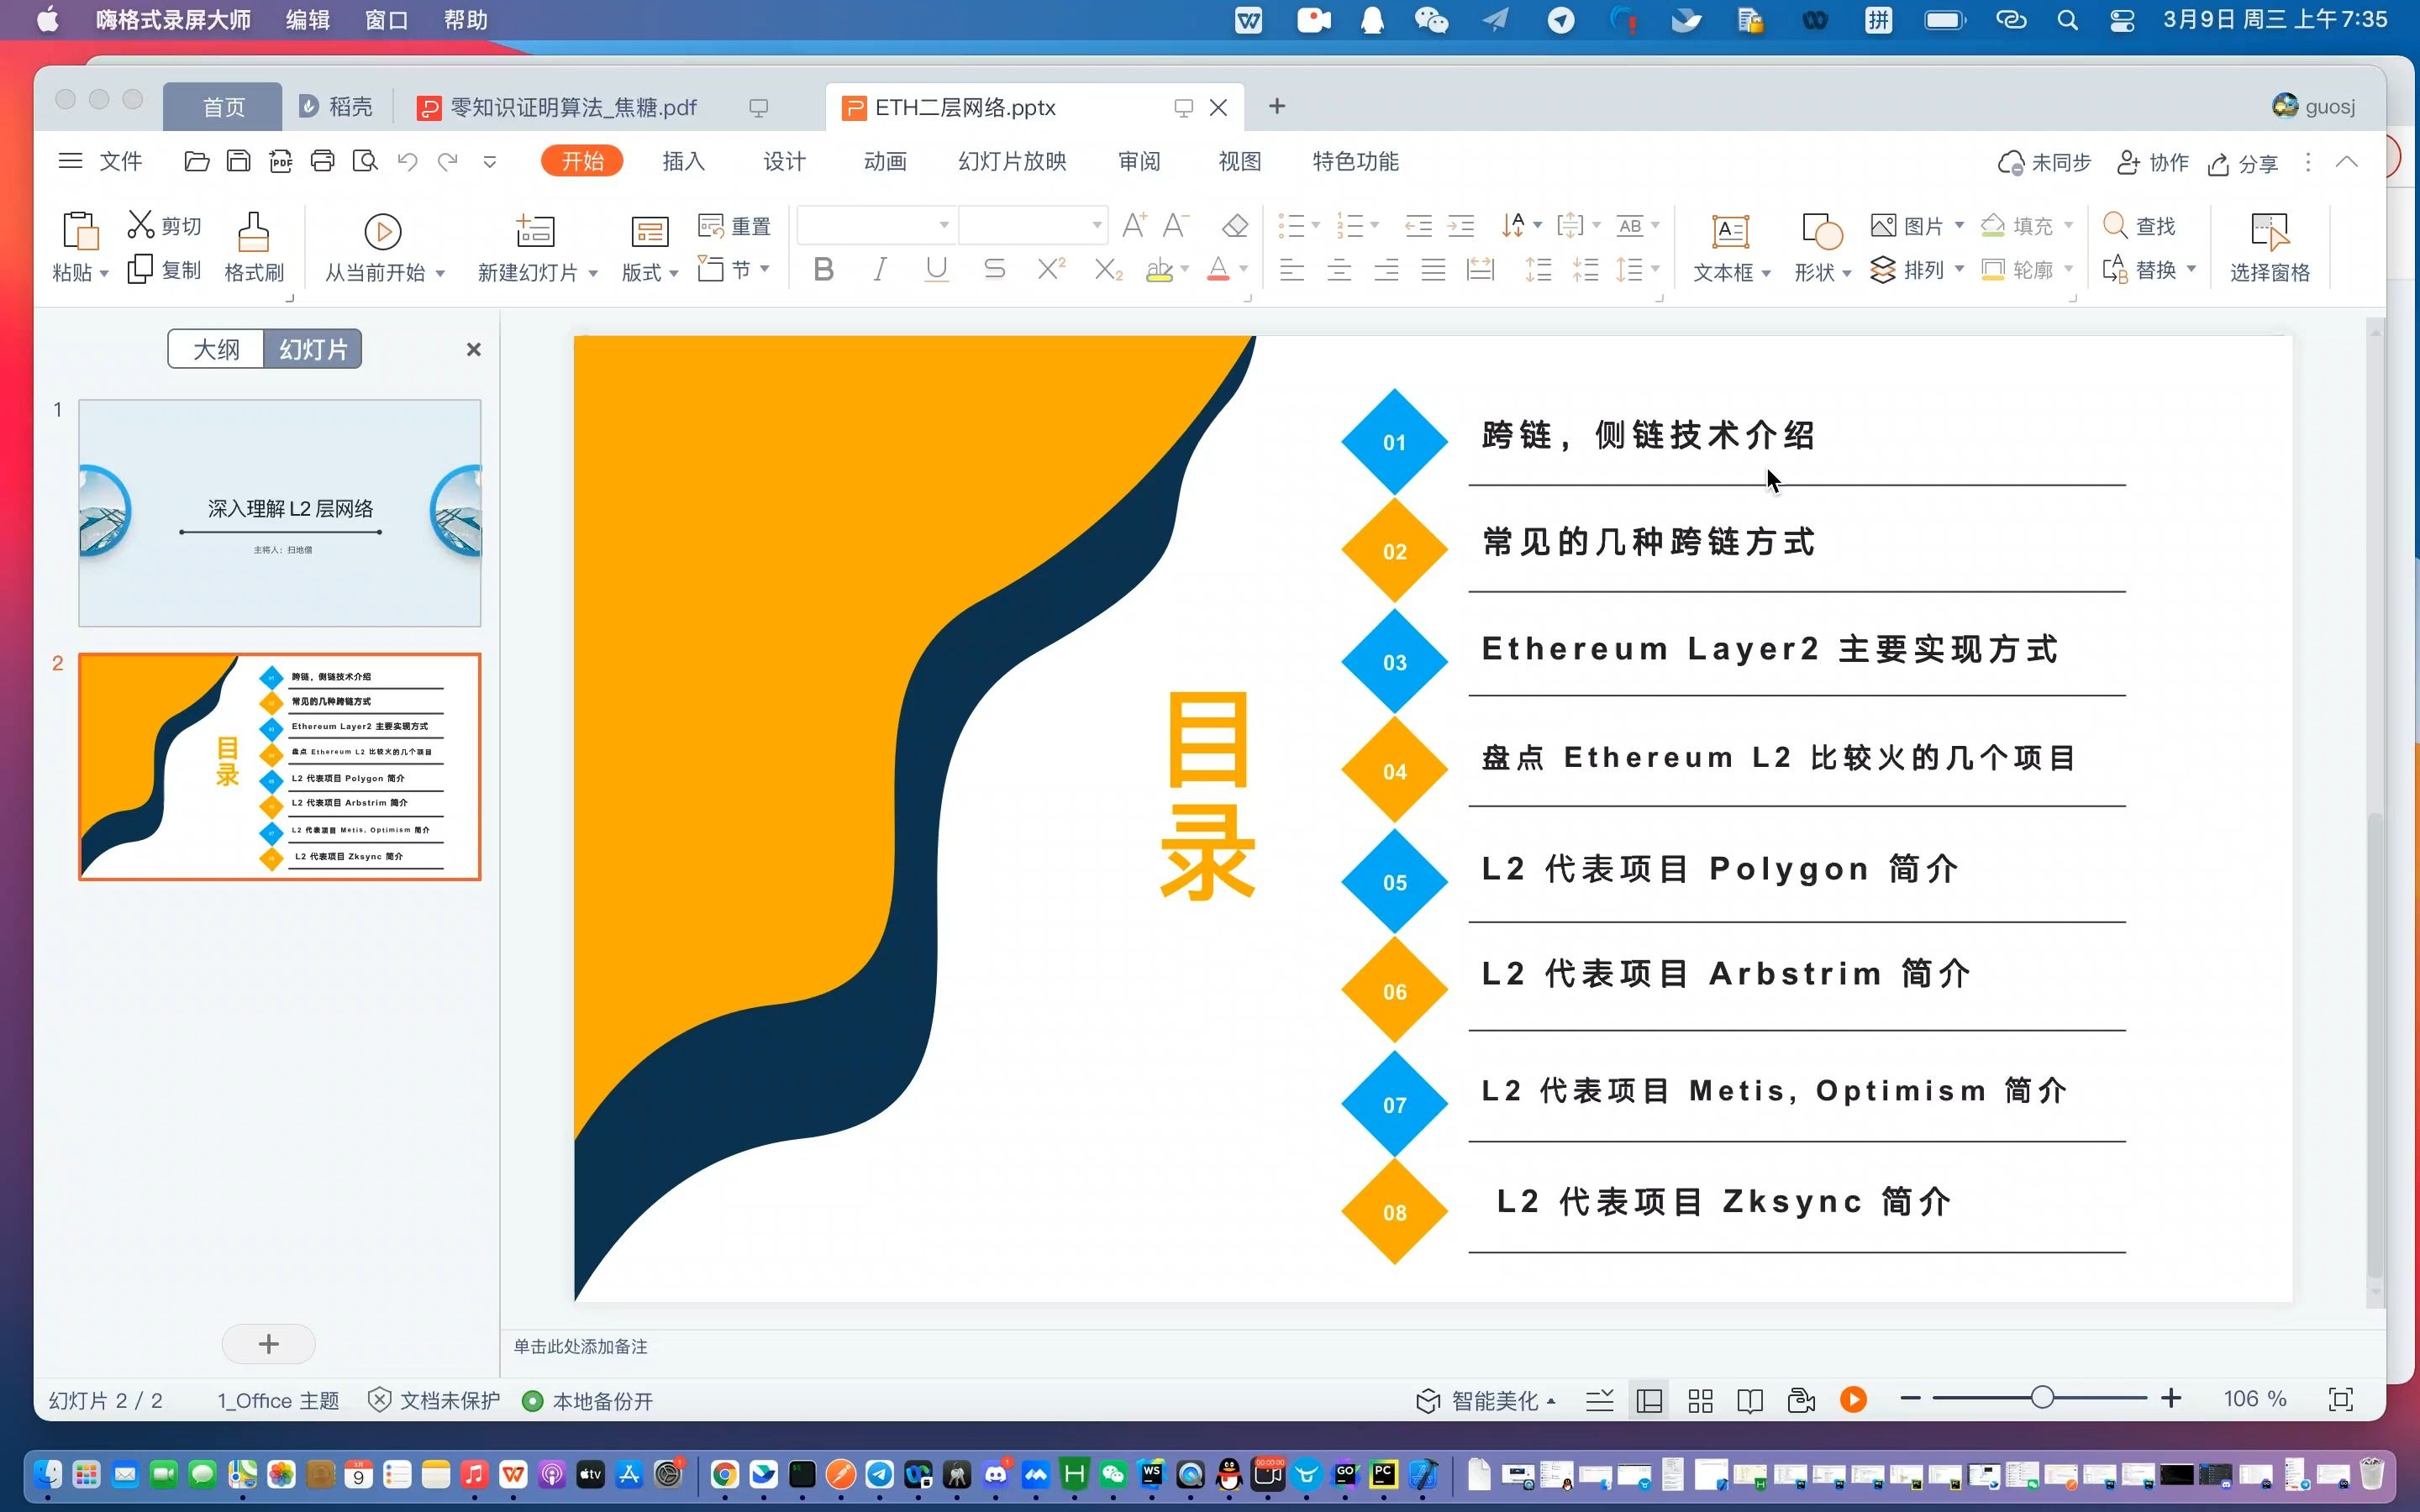Open the Selection pane
Viewport: 2420px width, 1512px height.
tap(2269, 247)
